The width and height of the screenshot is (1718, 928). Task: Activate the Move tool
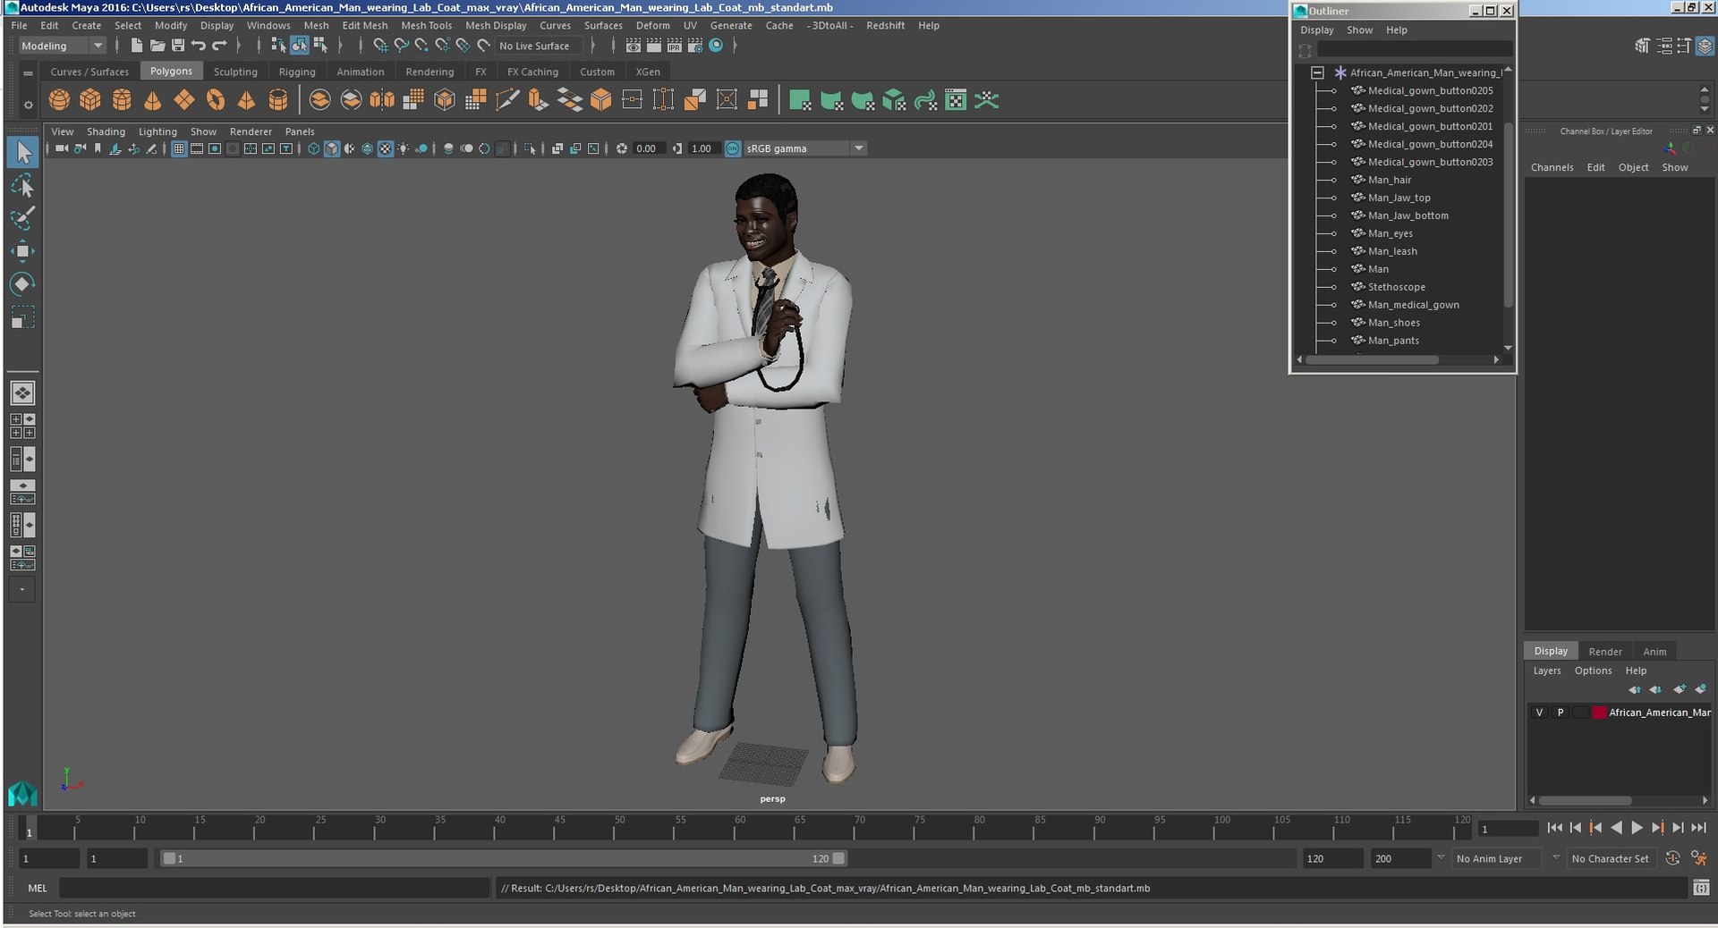click(x=22, y=251)
